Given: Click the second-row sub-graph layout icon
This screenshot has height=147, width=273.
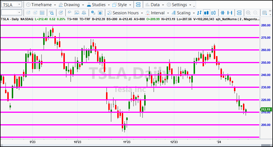Looking at the screenshot, I should click(x=239, y=13).
